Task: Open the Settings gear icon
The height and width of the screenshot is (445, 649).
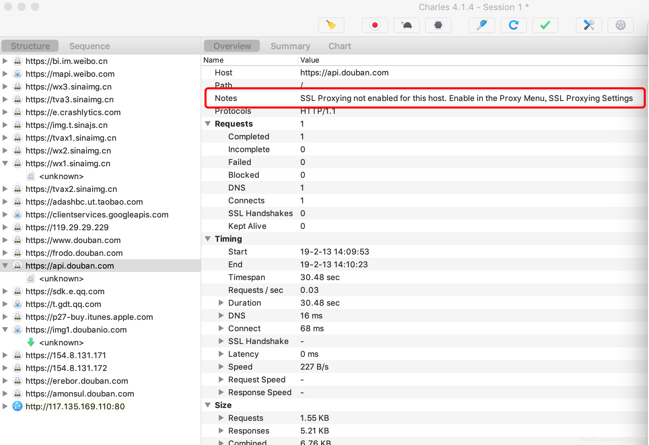Action: pos(620,25)
